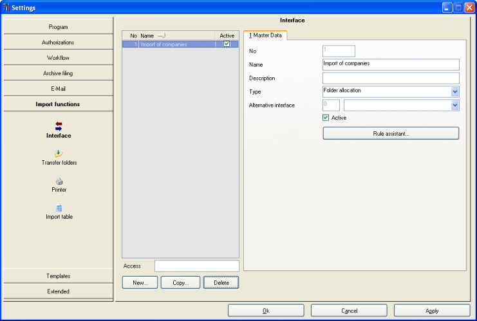Click the Printer label

pos(59,190)
